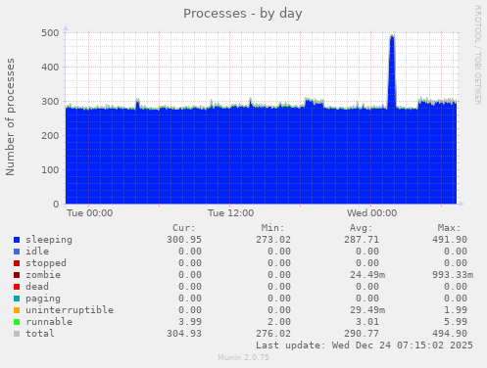487x368 pixels.
Task: Click the 'sleeping' legend label
Action: pyautogui.click(x=49, y=240)
